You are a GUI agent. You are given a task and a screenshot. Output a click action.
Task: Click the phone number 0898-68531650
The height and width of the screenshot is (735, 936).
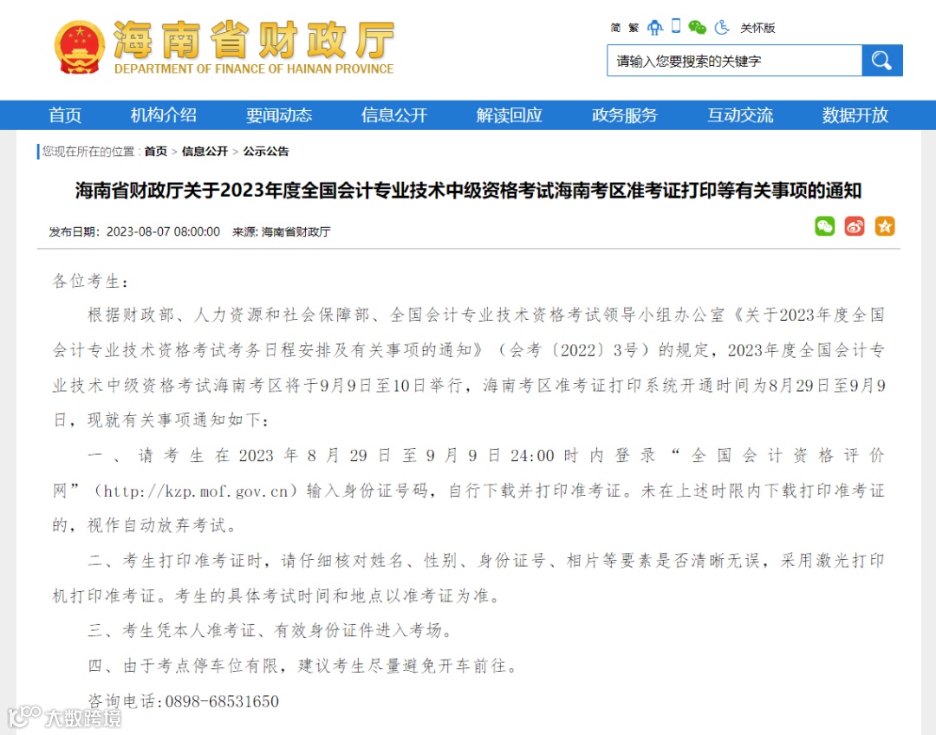tap(222, 701)
